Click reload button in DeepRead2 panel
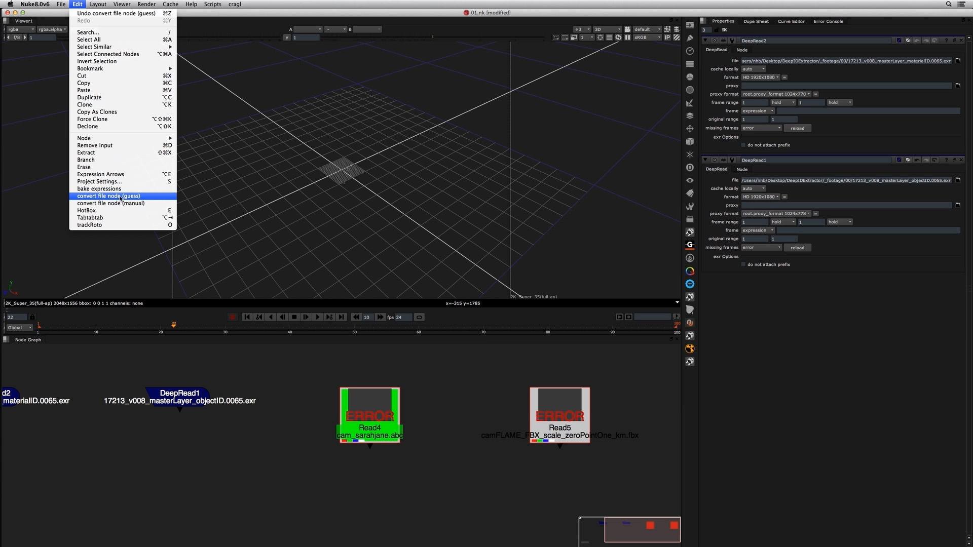Screen dimensions: 973x547 pos(798,128)
